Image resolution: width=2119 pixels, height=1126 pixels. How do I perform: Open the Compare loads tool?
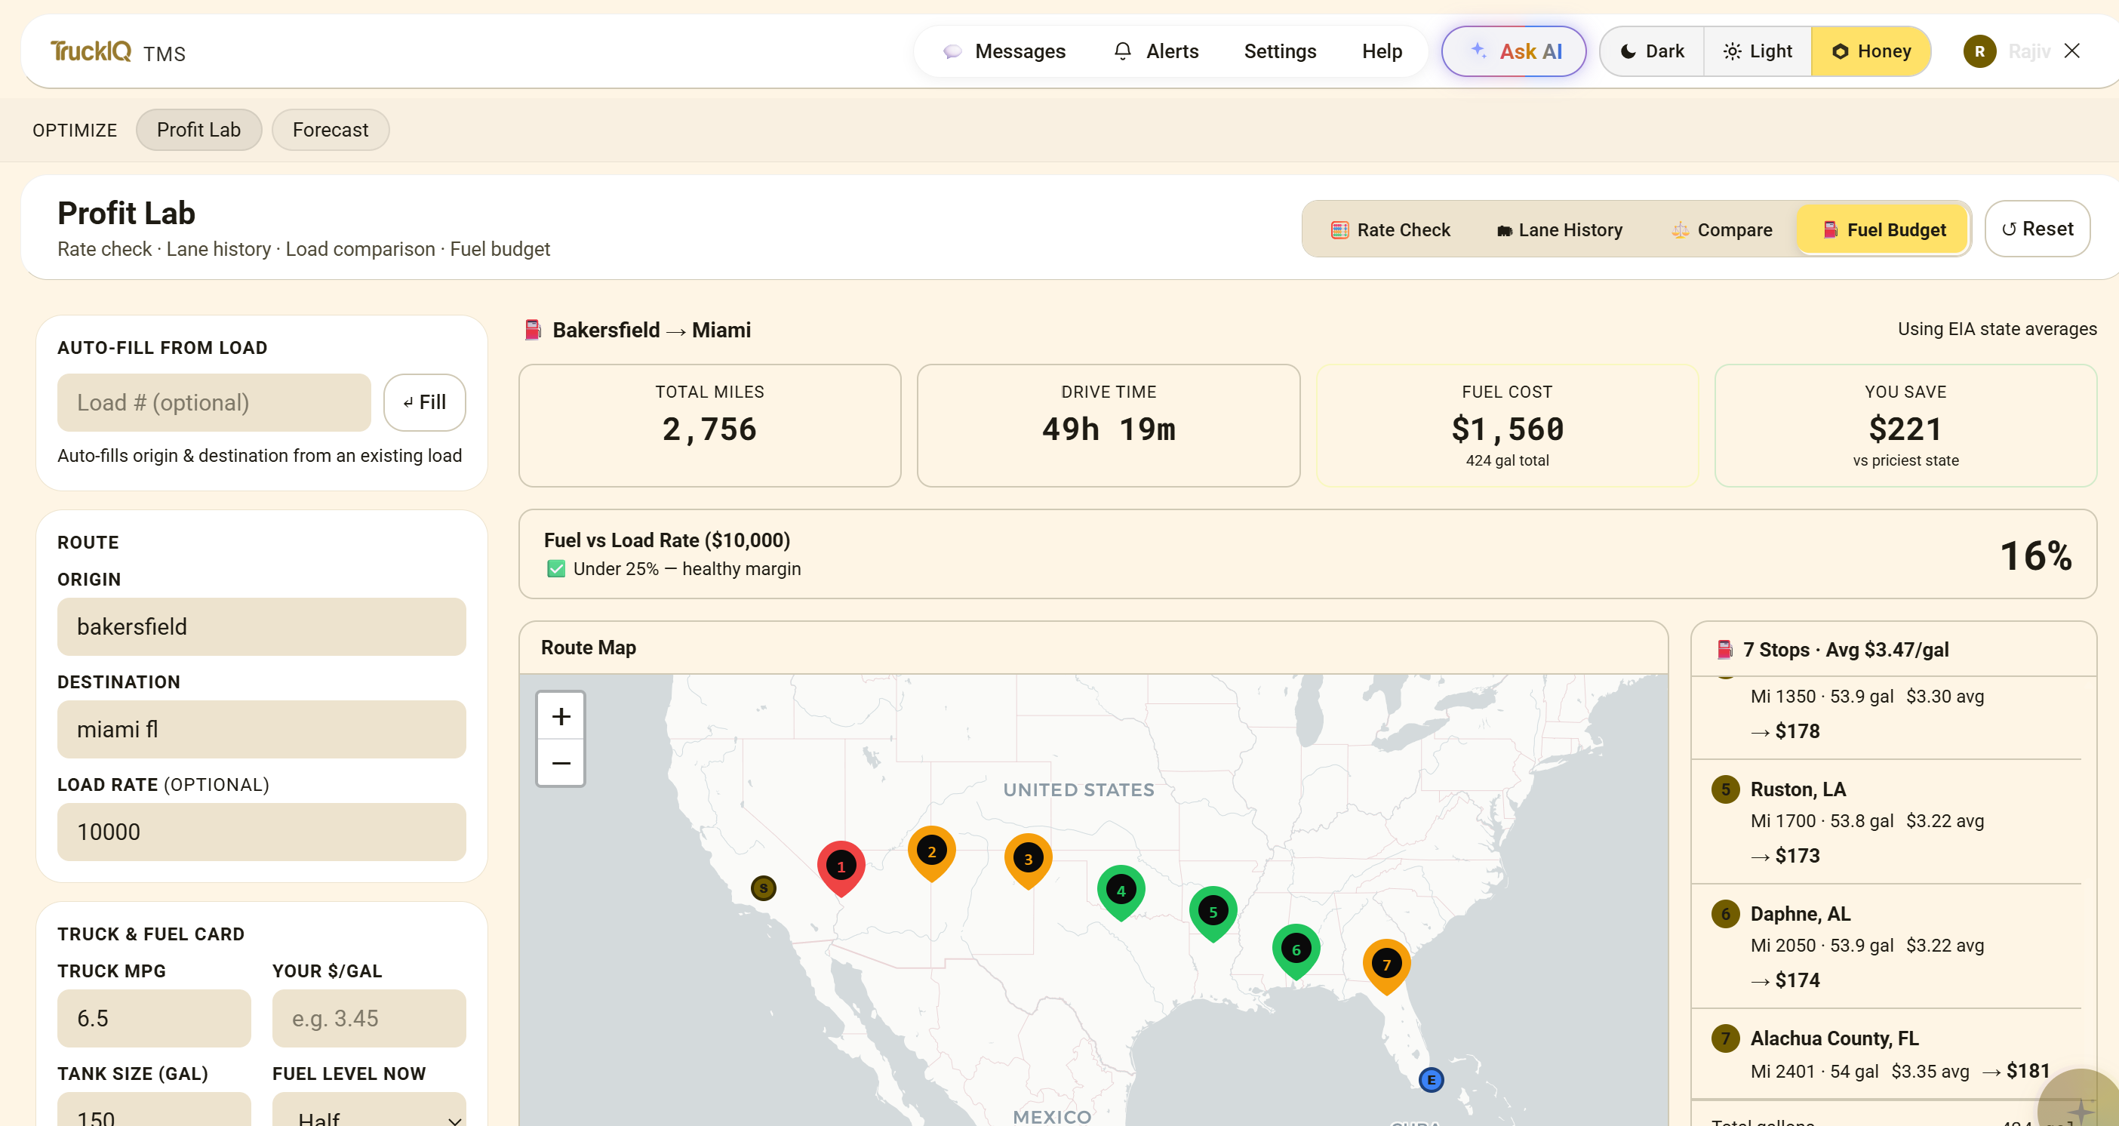(x=1722, y=229)
